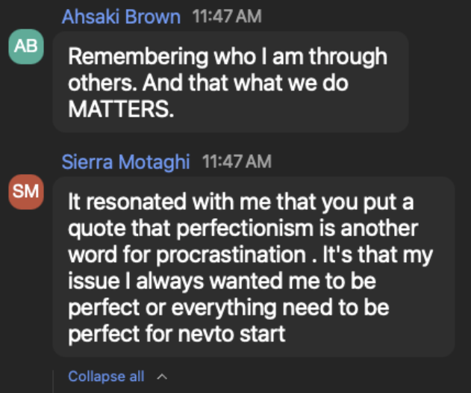
Task: Open Sierra Motaghi's SM avatar icon
Action: pos(26,192)
